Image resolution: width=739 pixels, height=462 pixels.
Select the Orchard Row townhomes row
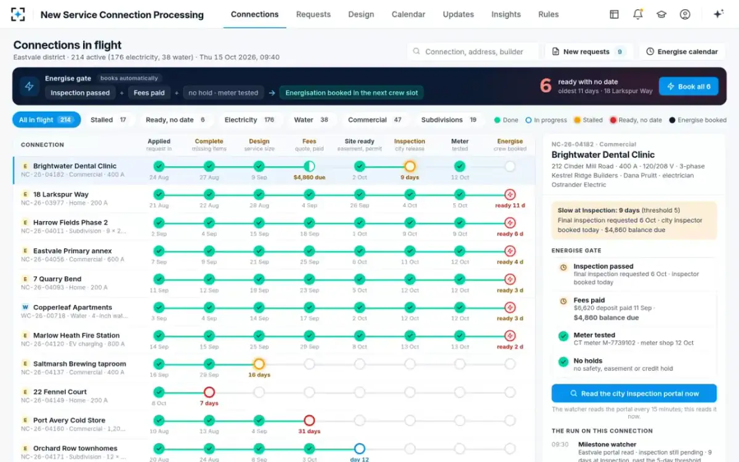(274, 450)
